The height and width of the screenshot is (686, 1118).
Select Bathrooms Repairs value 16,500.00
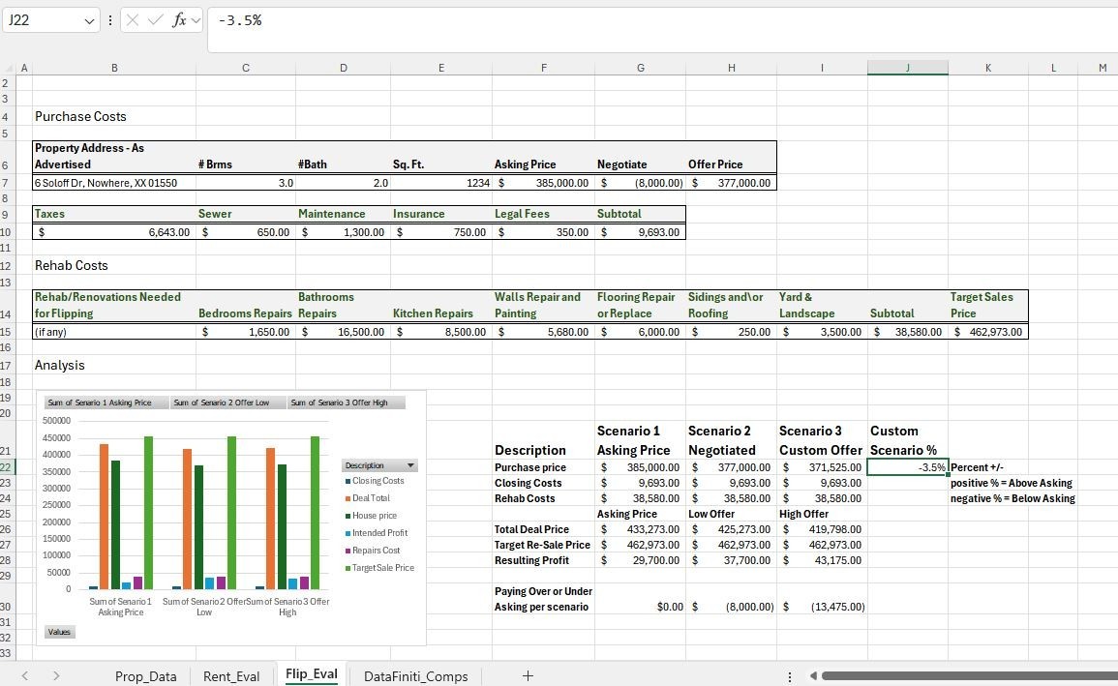[343, 332]
